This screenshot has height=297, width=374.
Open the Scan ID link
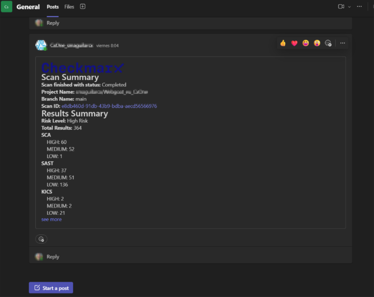[109, 106]
